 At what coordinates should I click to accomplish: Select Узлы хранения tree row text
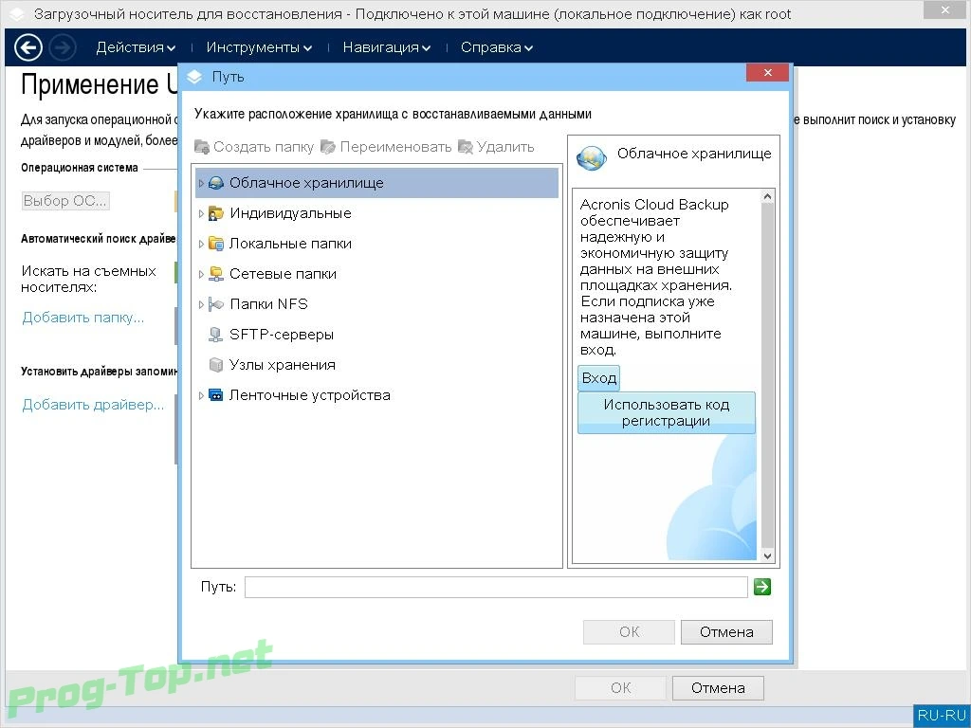coord(283,365)
